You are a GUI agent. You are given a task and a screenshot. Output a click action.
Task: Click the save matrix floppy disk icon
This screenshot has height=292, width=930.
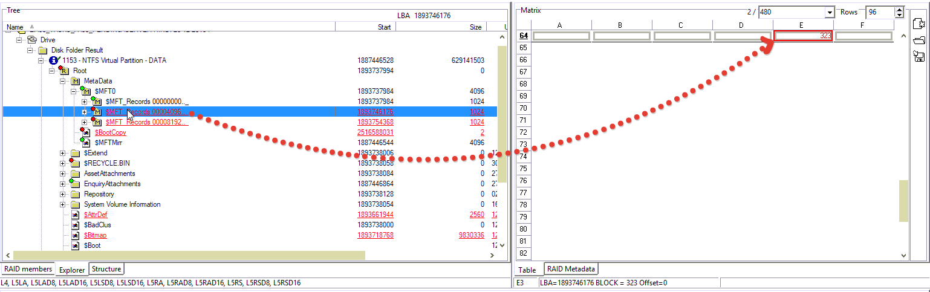tap(919, 56)
